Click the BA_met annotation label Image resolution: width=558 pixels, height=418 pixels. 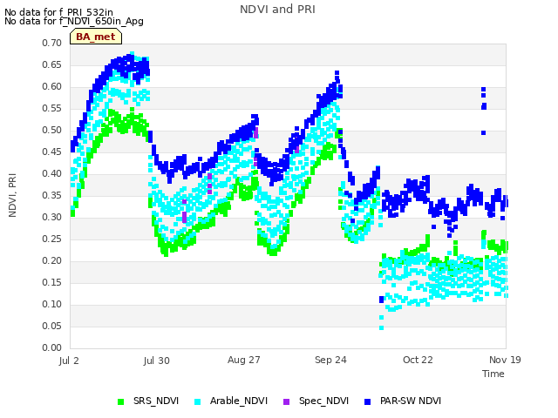click(96, 37)
